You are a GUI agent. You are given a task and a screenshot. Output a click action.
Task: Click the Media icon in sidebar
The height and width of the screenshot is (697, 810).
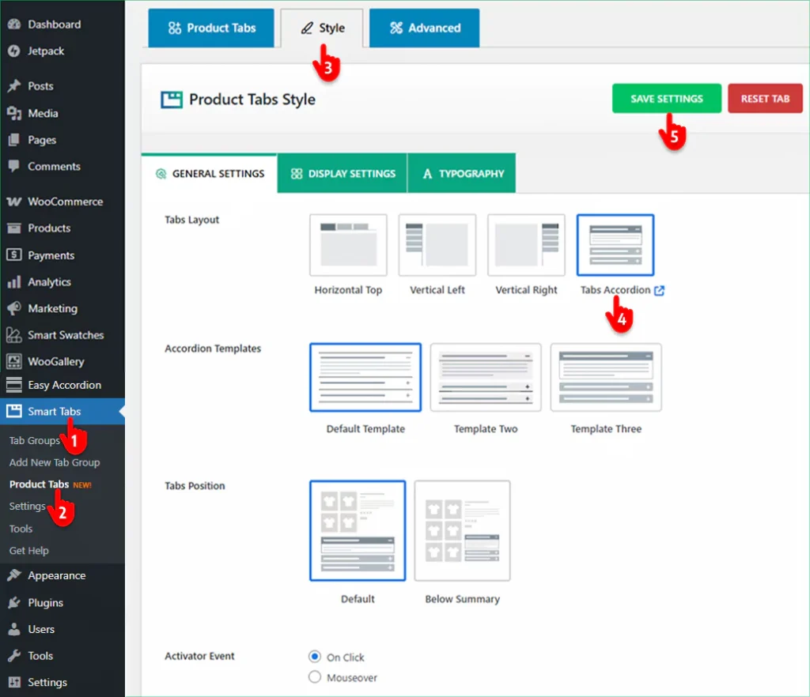[x=14, y=113]
